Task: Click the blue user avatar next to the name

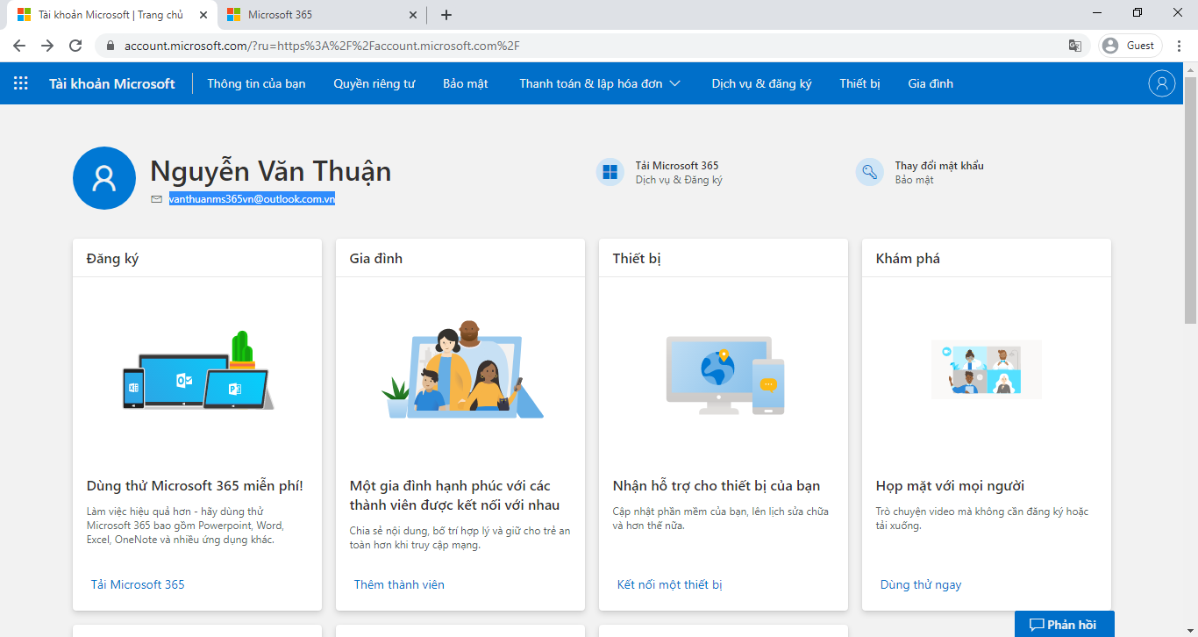Action: coord(103,177)
